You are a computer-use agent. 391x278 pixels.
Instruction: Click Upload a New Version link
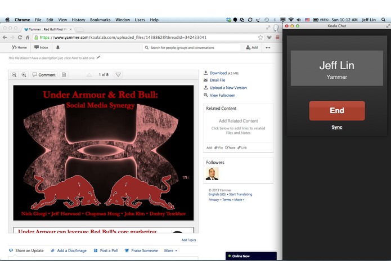[228, 88]
